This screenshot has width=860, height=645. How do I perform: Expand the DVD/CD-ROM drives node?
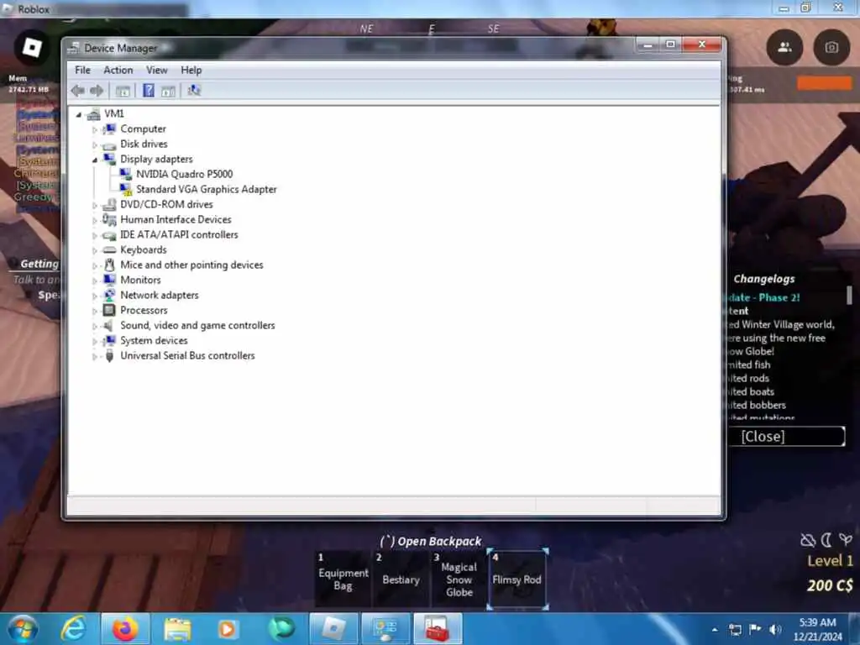(94, 205)
